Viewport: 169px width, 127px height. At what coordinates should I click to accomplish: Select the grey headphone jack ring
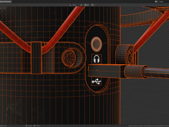click(x=96, y=44)
